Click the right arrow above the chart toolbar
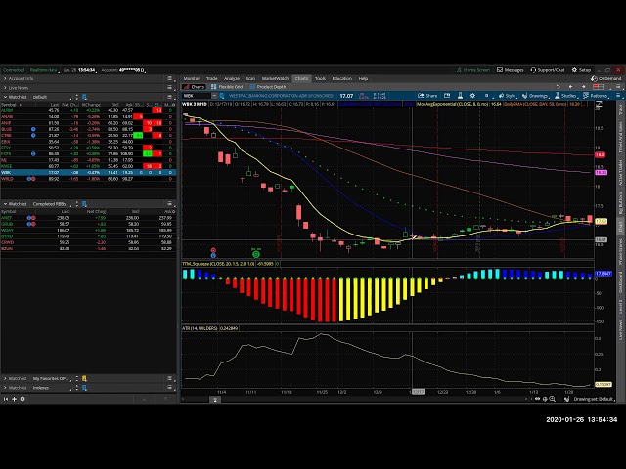This screenshot has width=626, height=469. click(x=583, y=87)
